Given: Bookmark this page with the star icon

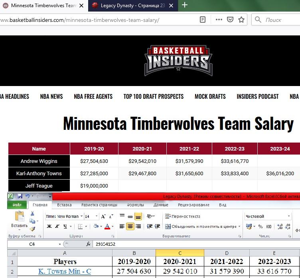Looking at the screenshot, I should click(x=241, y=20).
